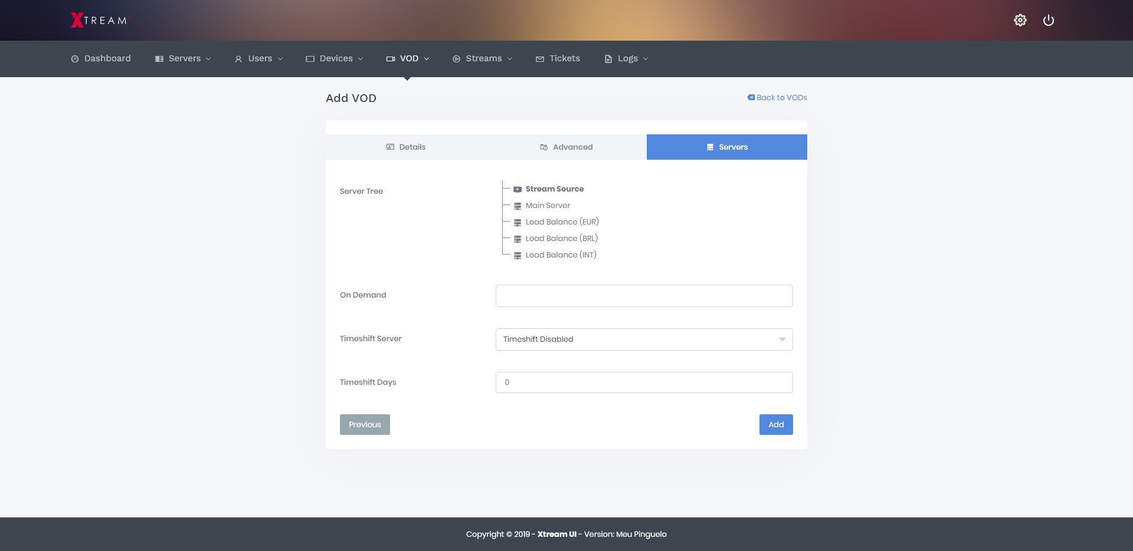The image size is (1133, 551).
Task: Click the Timeshift Days label
Action: pos(368,382)
